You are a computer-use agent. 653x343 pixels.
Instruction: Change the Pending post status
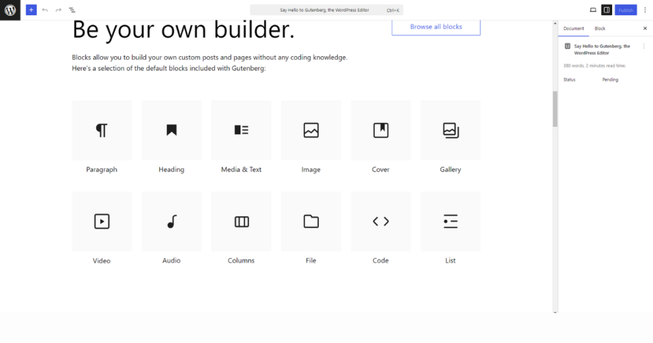(610, 80)
